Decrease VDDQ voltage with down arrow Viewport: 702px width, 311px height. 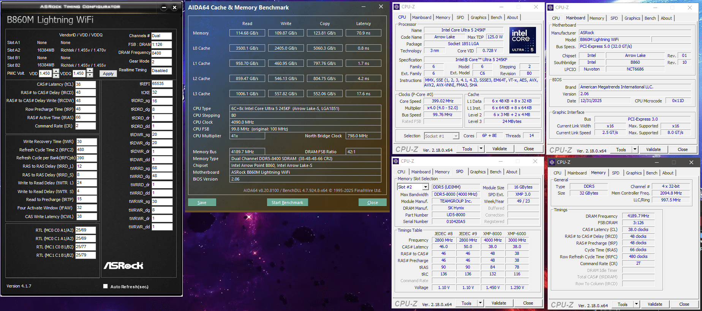point(90,75)
